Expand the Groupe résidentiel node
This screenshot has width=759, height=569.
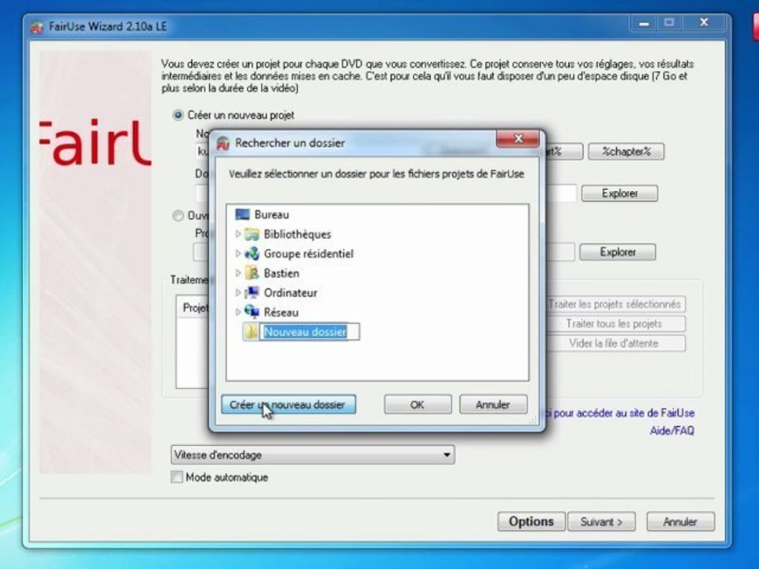pos(238,253)
